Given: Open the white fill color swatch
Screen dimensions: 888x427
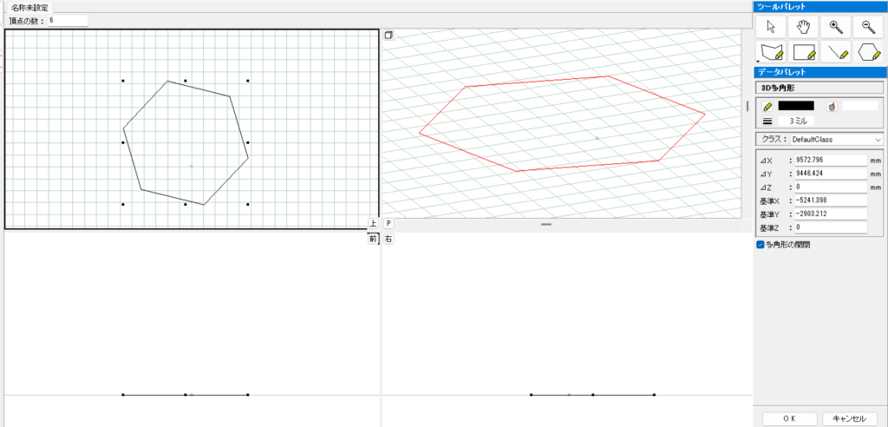Looking at the screenshot, I should [859, 106].
